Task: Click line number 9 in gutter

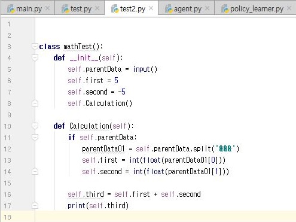Action: [x=9, y=115]
